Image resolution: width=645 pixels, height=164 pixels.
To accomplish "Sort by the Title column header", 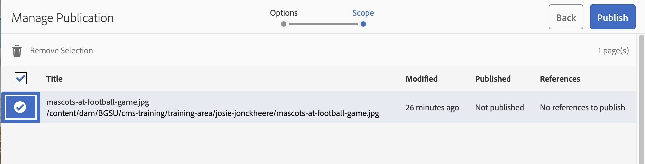I will click(x=54, y=79).
